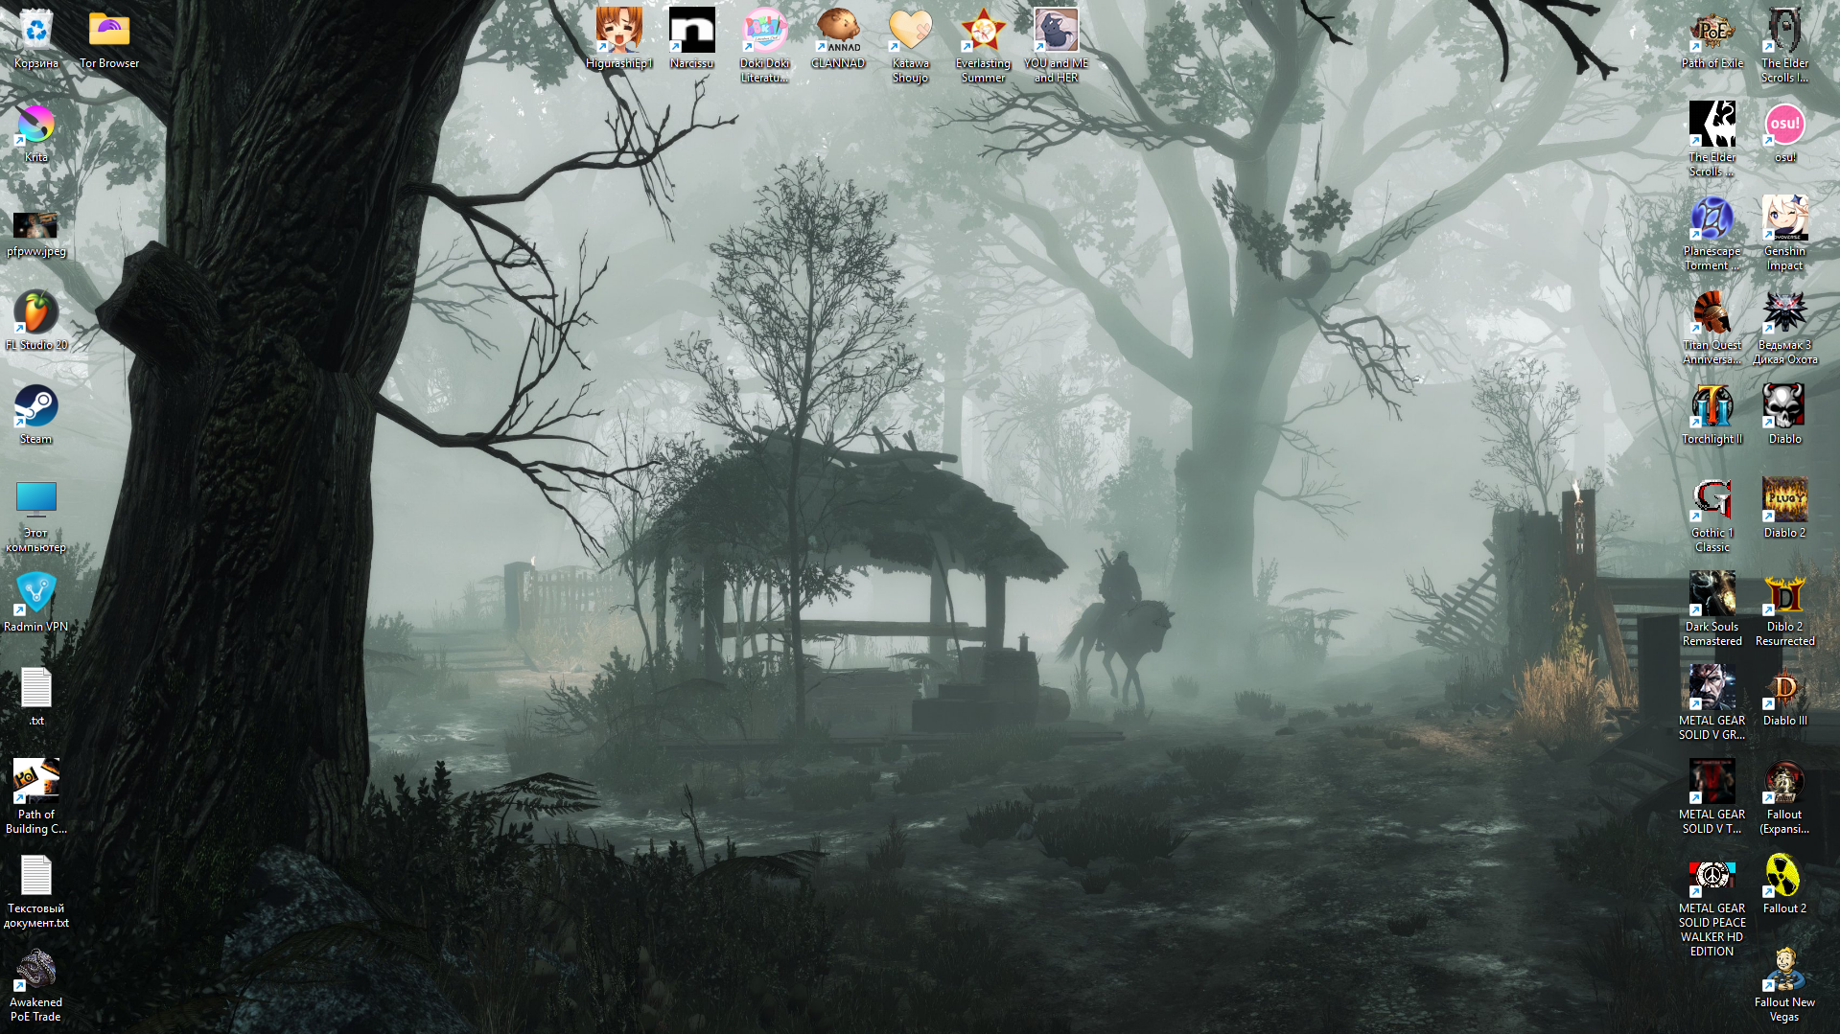Select the file named only .txt

pos(35,697)
